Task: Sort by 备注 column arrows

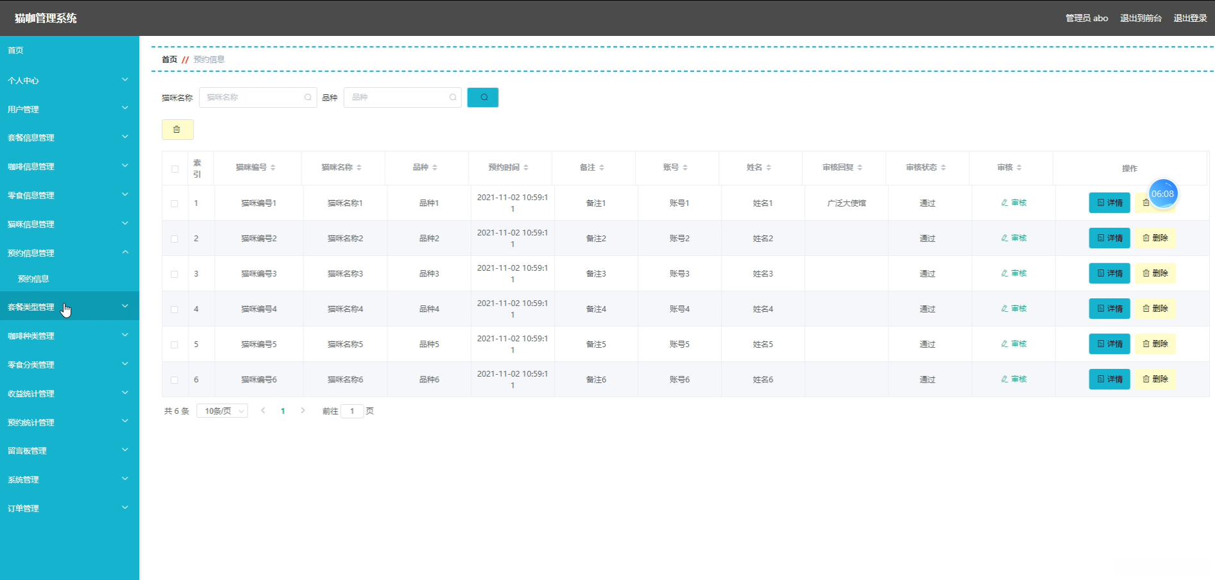Action: pos(602,167)
